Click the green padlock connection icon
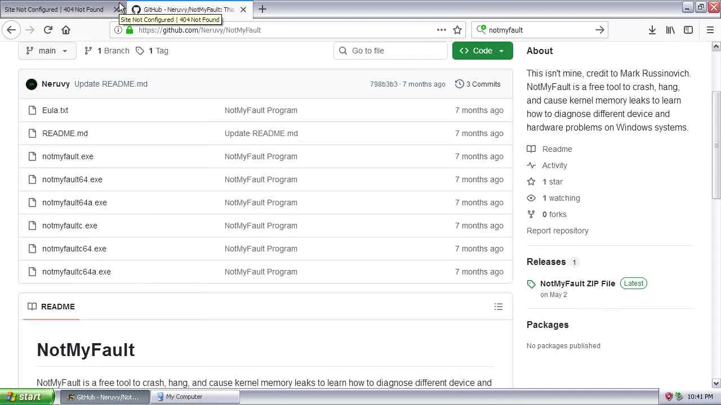 129,30
